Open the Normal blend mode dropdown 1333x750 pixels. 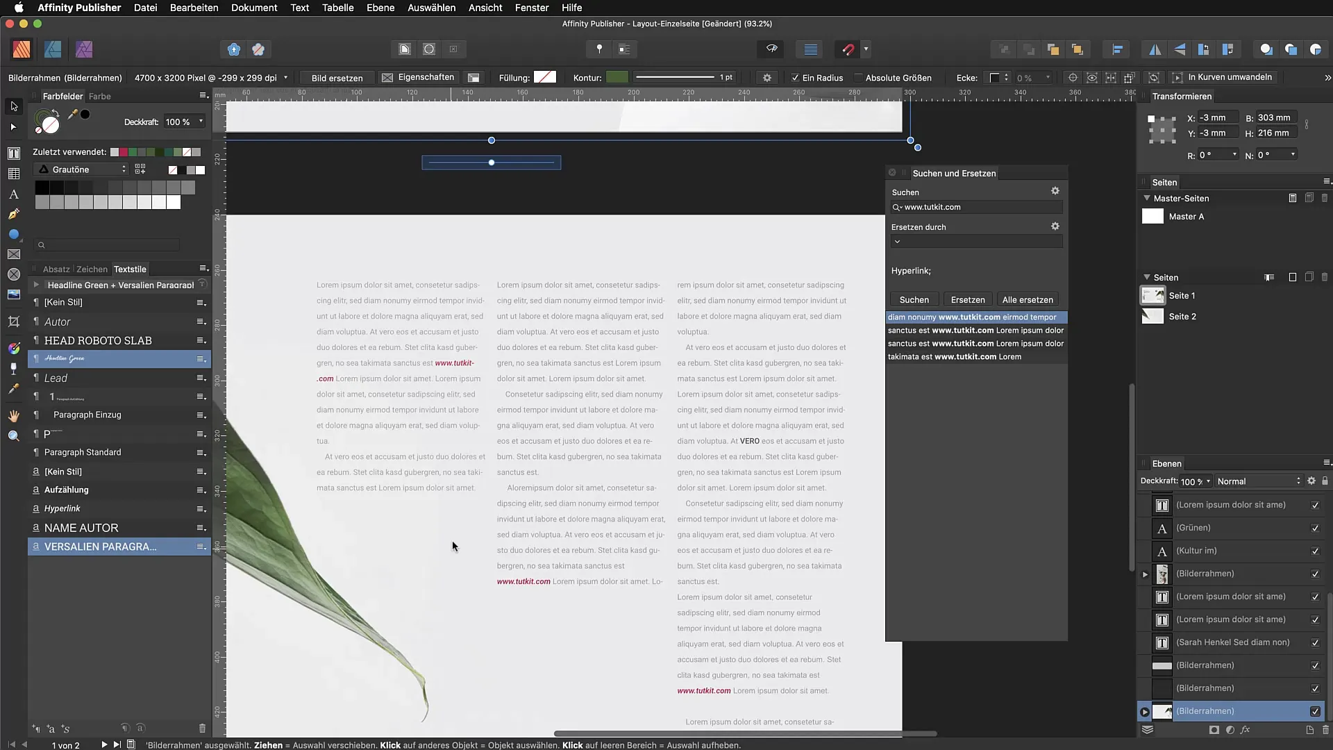point(1259,481)
